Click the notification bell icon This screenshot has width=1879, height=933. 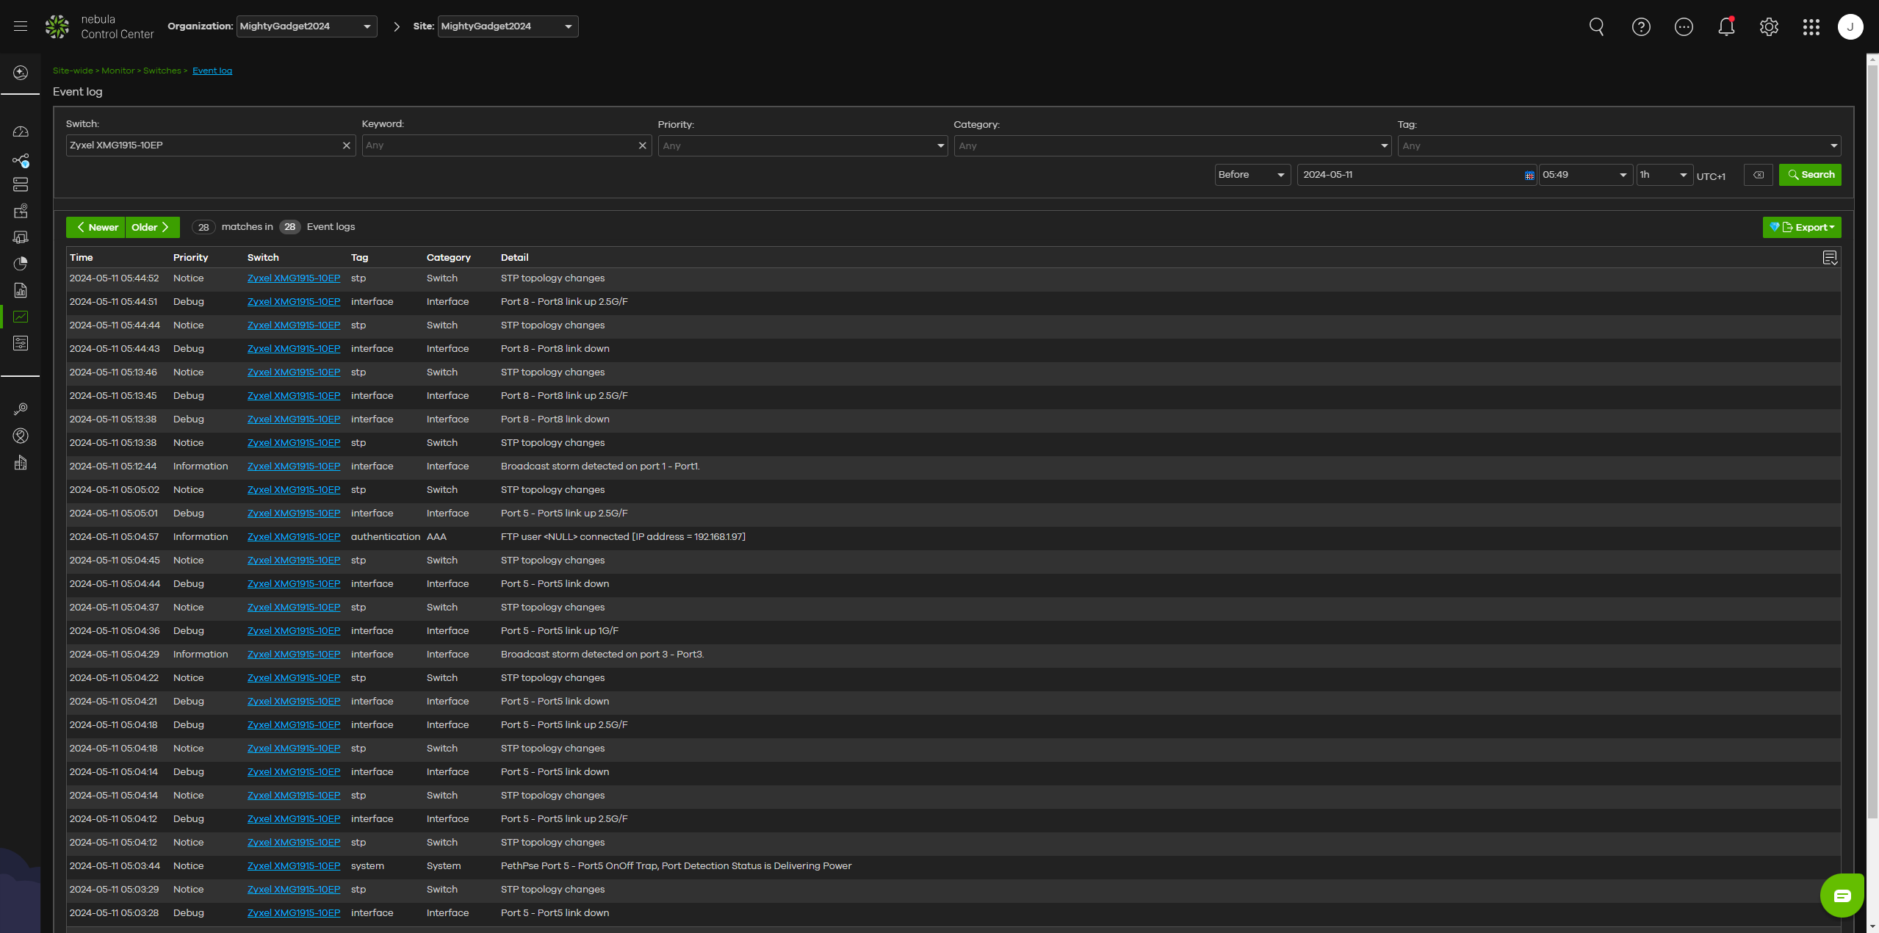tap(1726, 27)
